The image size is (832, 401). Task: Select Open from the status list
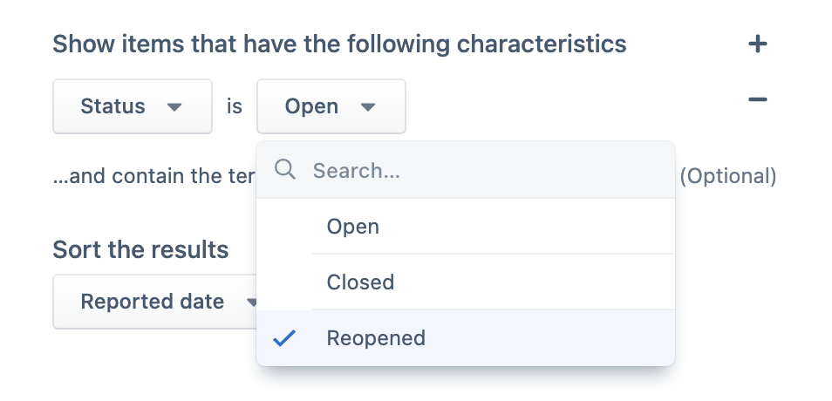coord(466,227)
